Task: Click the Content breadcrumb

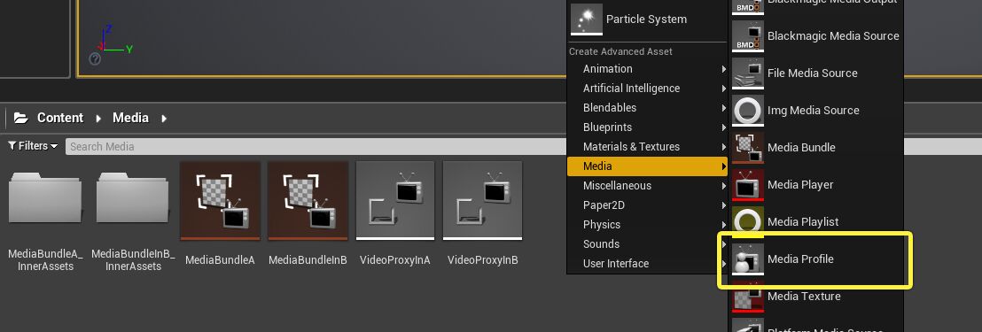Action: click(60, 118)
